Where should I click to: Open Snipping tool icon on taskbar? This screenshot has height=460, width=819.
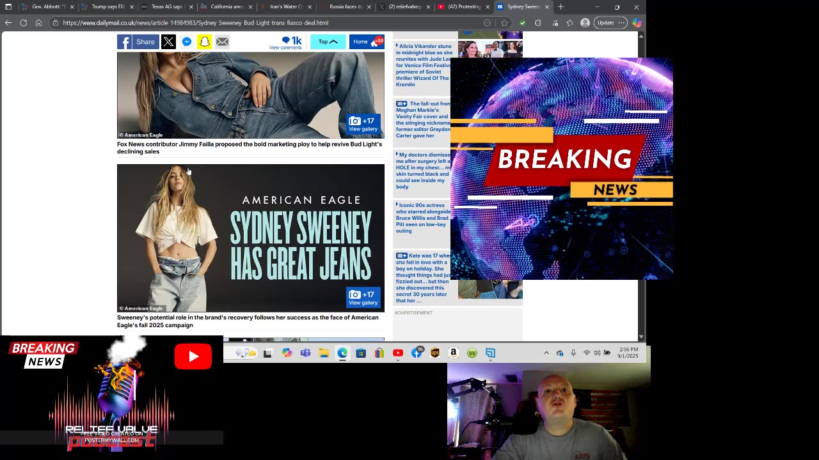[x=490, y=353]
